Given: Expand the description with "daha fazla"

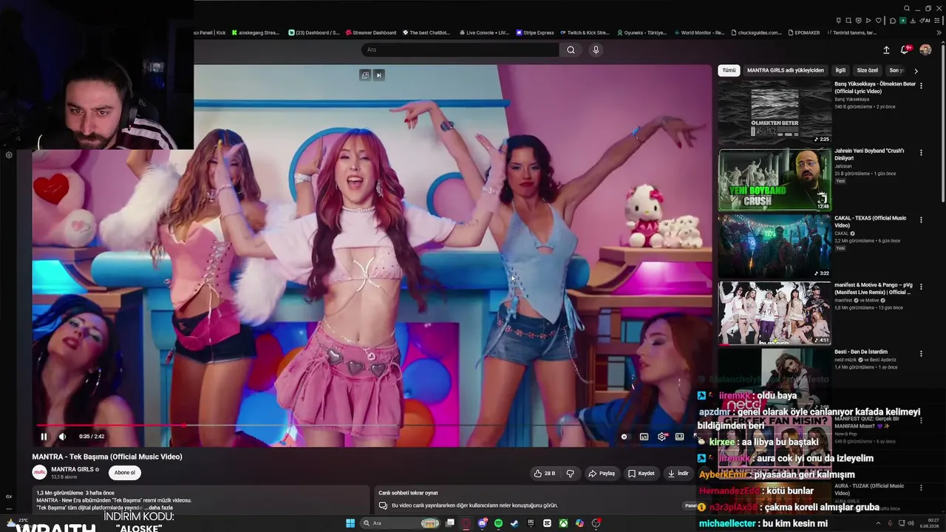Looking at the screenshot, I should (160, 508).
